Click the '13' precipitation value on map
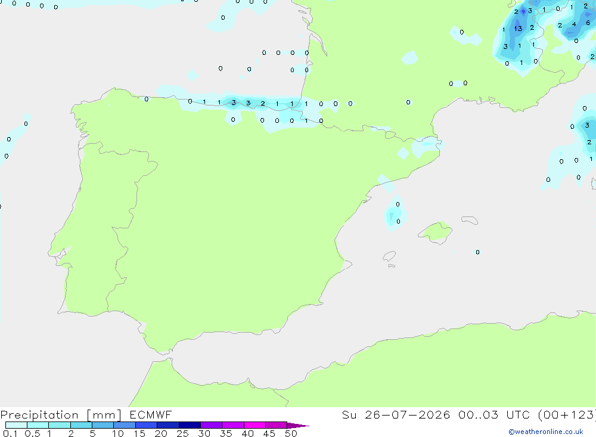 point(518,29)
